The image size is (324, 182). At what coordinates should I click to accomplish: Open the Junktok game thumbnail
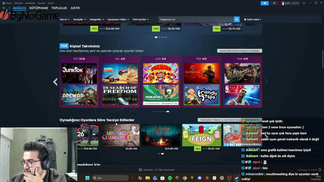[79, 73]
